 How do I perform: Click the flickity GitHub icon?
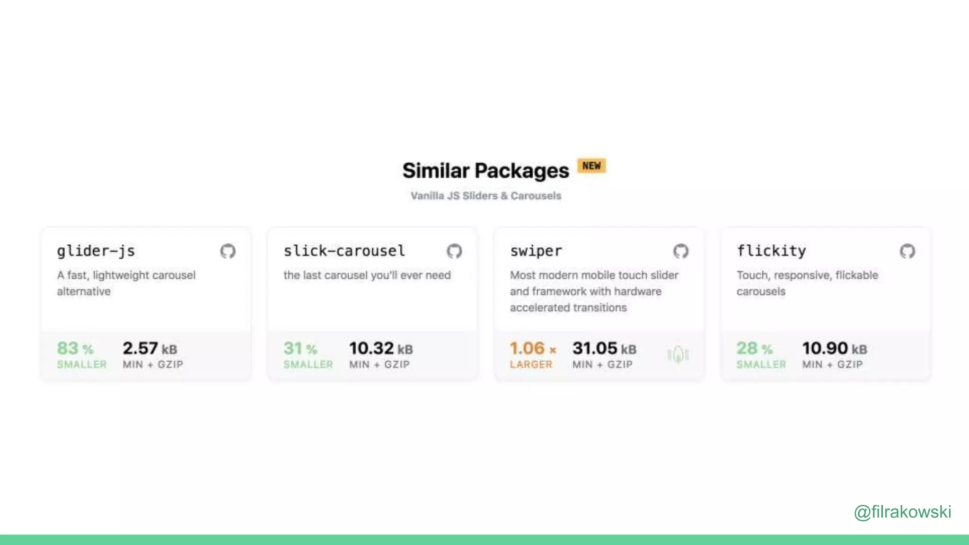click(x=907, y=251)
